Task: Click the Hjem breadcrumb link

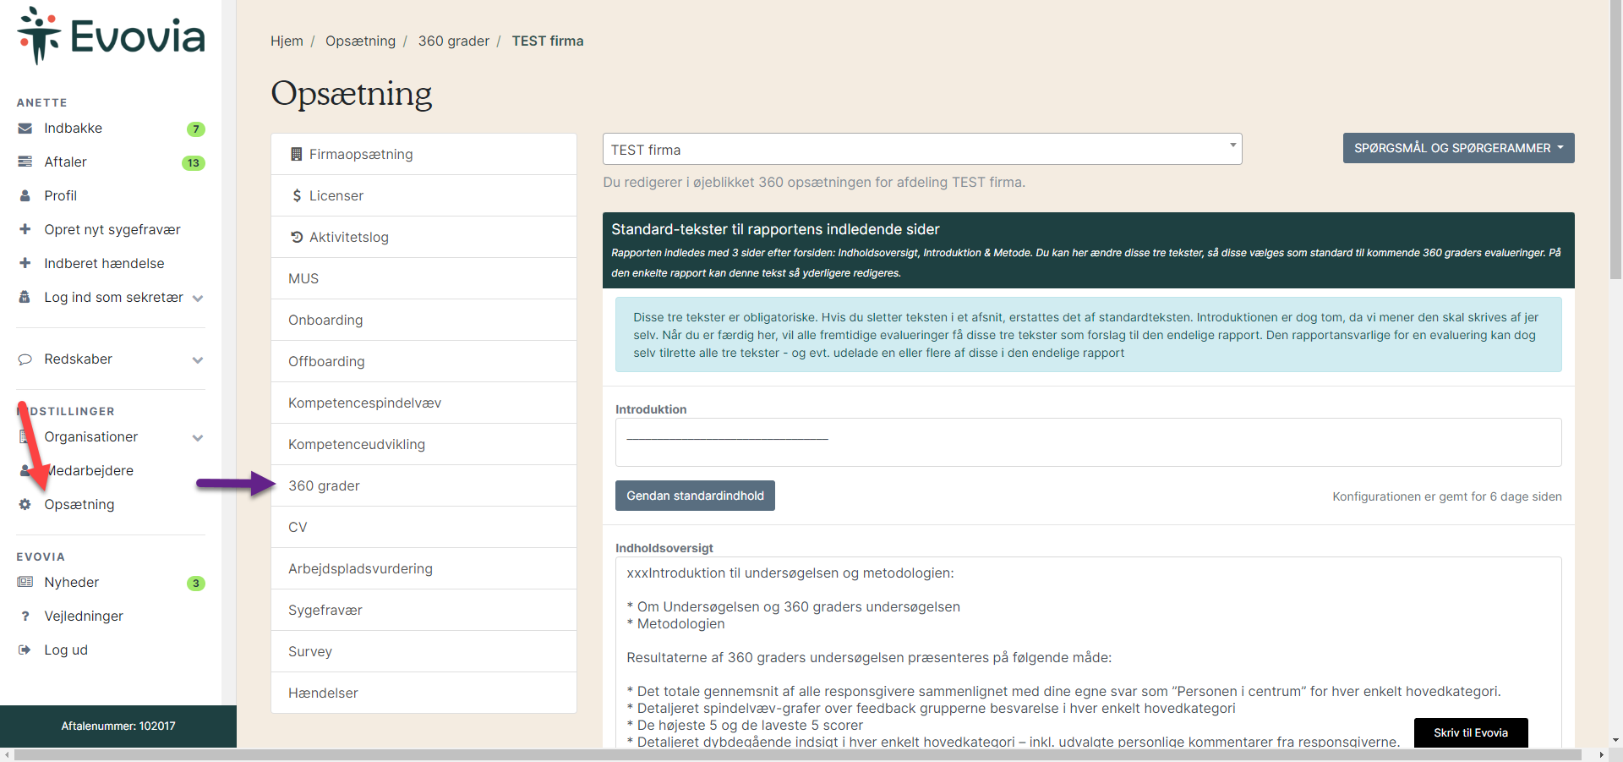Action: (x=287, y=41)
